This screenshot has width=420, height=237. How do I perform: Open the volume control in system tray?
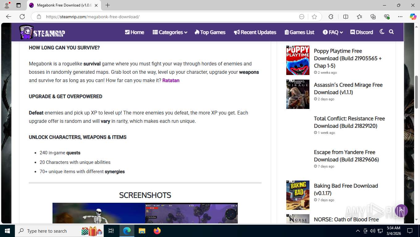pyautogui.click(x=373, y=231)
